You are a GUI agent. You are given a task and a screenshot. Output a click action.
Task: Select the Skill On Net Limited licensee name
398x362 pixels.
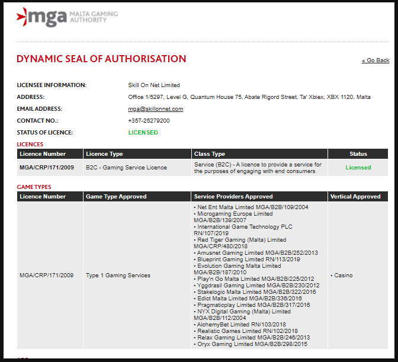tap(154, 85)
